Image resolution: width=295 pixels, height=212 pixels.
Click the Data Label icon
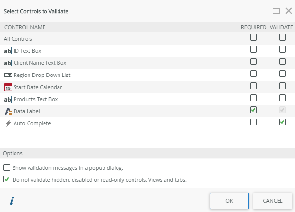[8, 111]
